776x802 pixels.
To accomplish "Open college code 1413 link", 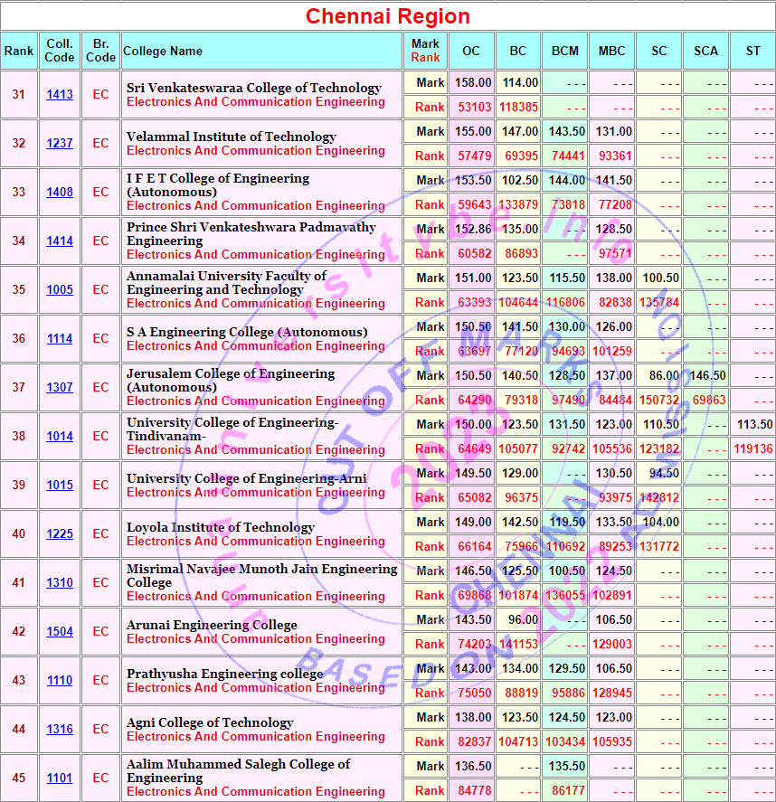I will point(60,95).
